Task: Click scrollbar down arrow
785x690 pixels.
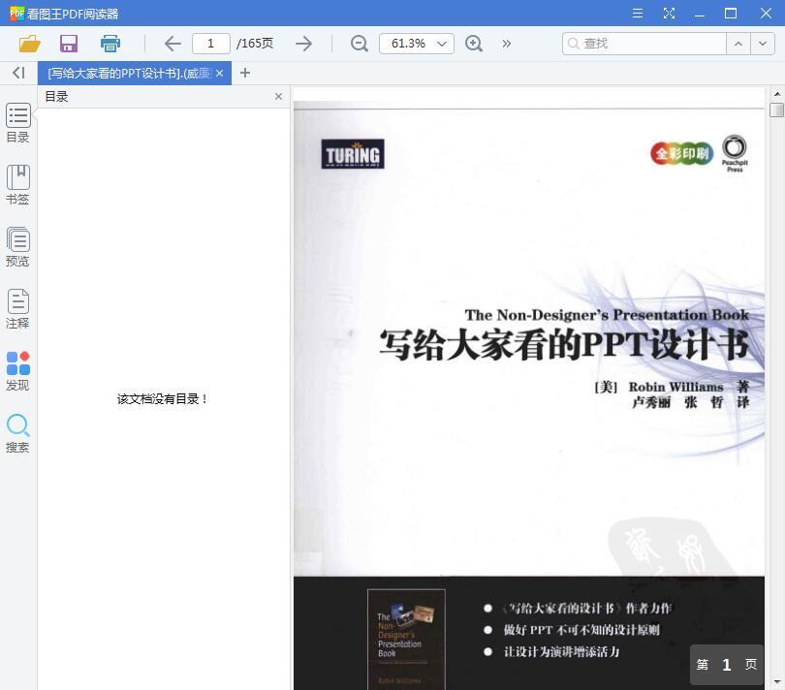Action: 777,682
